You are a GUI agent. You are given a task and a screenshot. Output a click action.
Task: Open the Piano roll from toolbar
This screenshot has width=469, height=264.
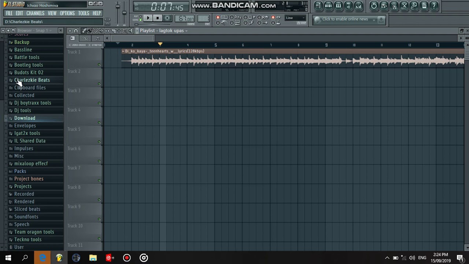(x=339, y=6)
